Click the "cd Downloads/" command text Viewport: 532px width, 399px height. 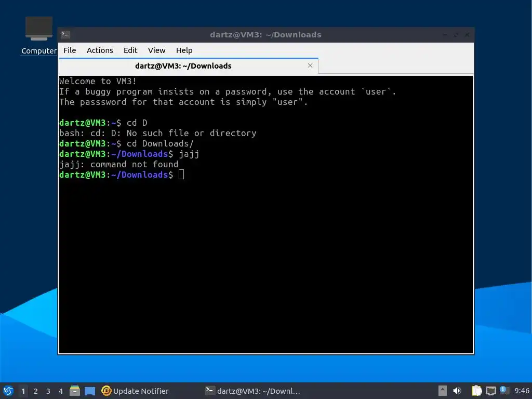pos(160,143)
